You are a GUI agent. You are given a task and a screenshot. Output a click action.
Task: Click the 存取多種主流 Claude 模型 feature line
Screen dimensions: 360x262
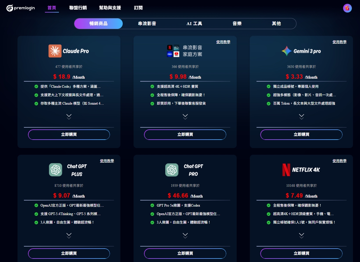[x=72, y=103]
